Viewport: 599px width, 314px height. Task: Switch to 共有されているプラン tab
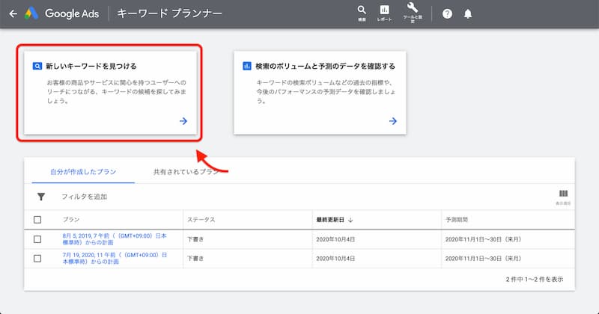(x=186, y=172)
